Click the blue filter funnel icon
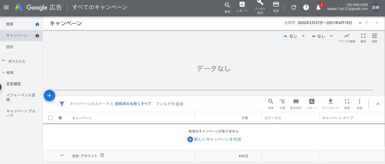 point(62,104)
